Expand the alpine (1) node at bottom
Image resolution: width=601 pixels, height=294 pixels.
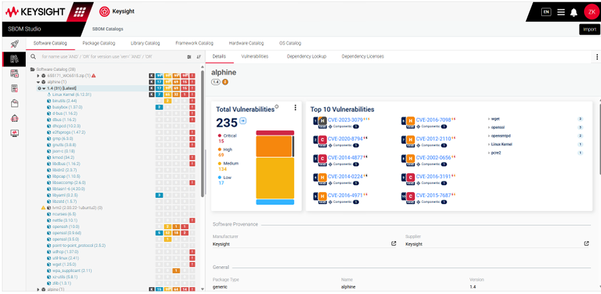[38, 290]
